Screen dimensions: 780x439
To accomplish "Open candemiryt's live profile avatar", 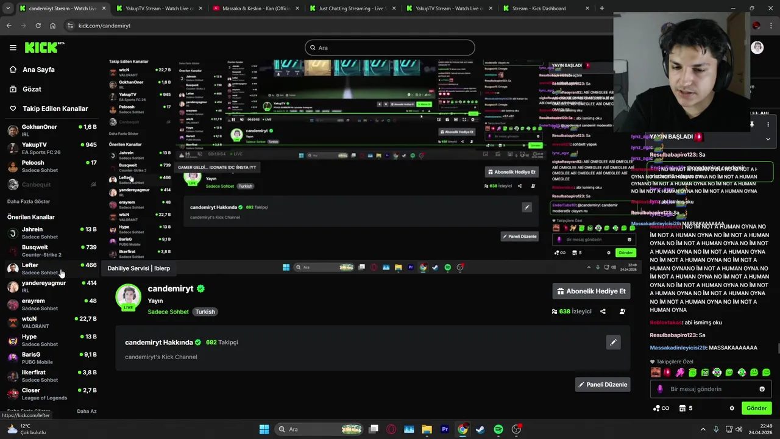I will coord(128,297).
